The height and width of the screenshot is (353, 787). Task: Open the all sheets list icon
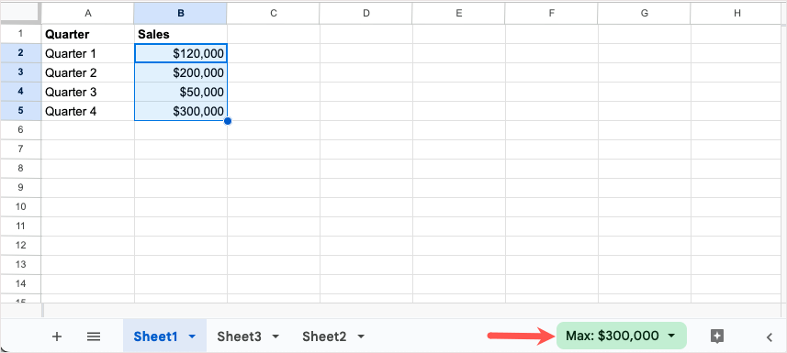coord(94,336)
